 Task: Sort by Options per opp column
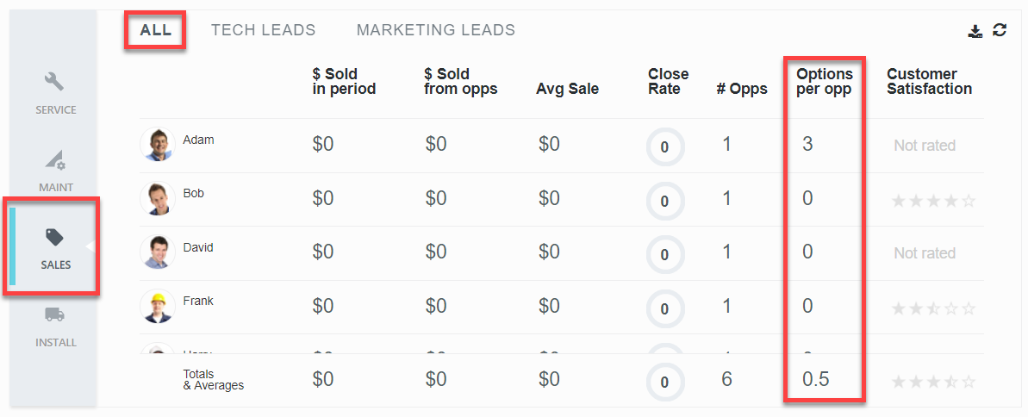(824, 81)
